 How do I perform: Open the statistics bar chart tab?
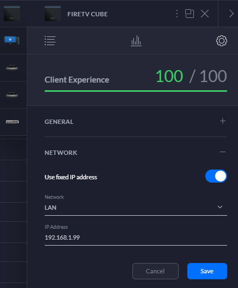(x=136, y=41)
